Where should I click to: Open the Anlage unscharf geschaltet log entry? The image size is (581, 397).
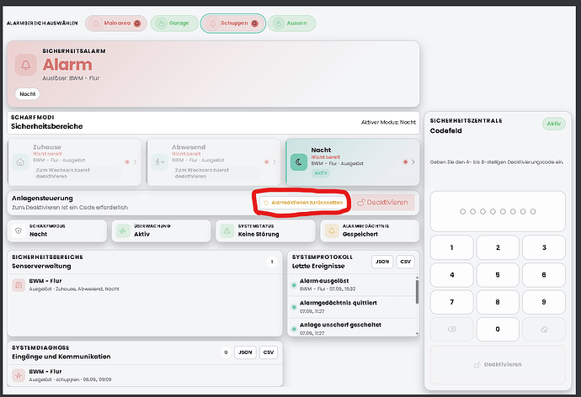pos(352,328)
